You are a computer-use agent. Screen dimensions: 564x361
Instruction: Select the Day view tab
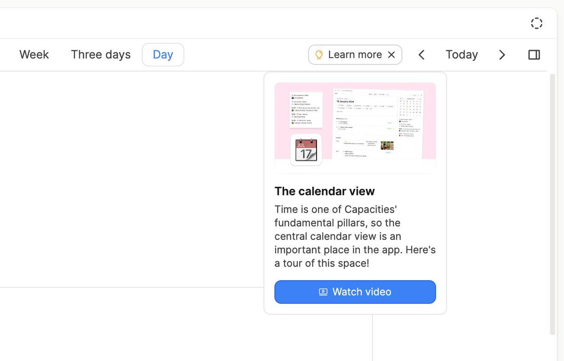[x=163, y=55]
